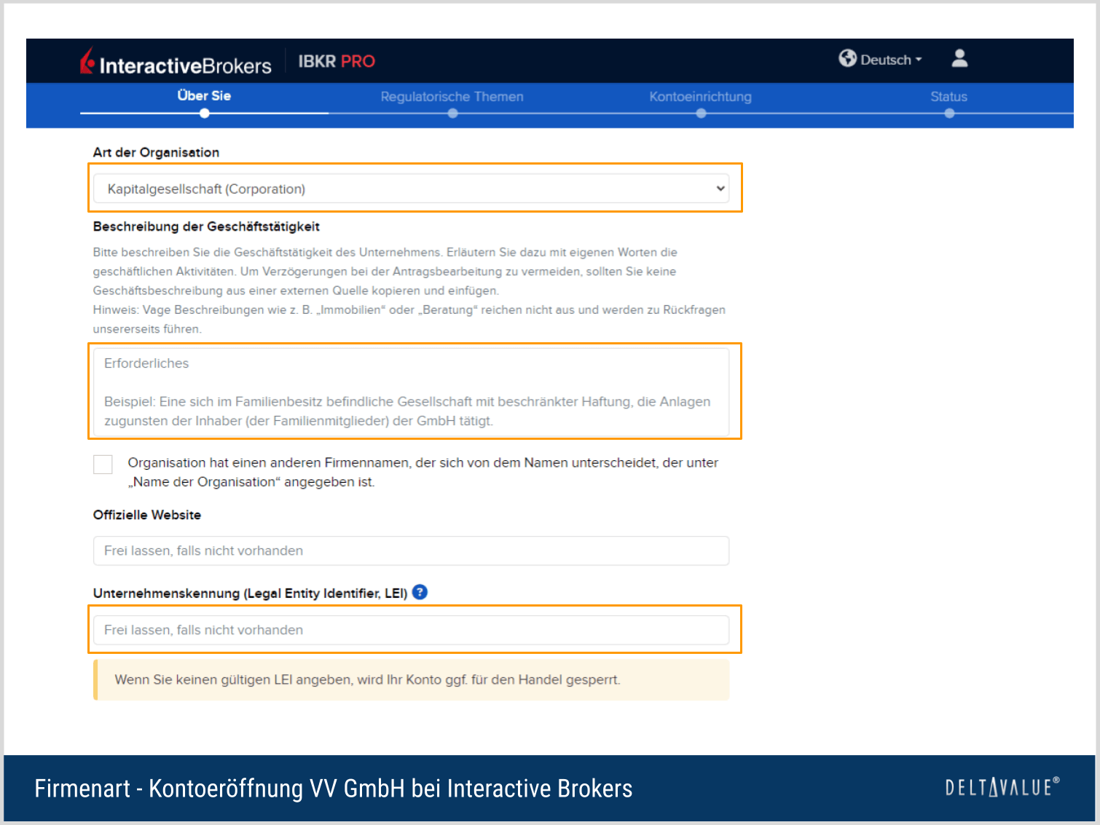This screenshot has height=825, width=1100.
Task: Open the user account profile icon
Action: [x=959, y=58]
